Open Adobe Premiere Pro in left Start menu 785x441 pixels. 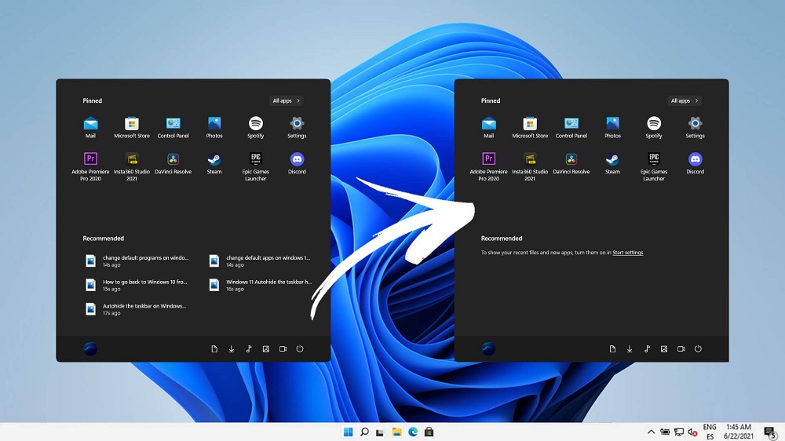click(x=90, y=159)
